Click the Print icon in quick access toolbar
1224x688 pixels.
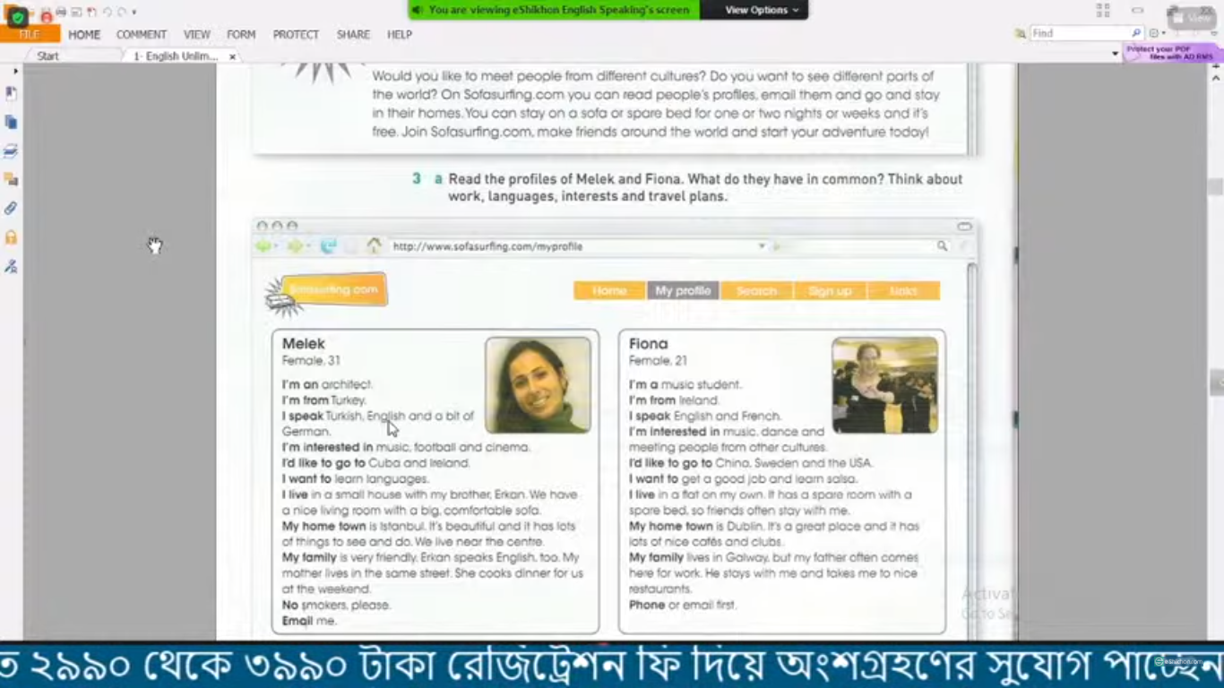61,12
